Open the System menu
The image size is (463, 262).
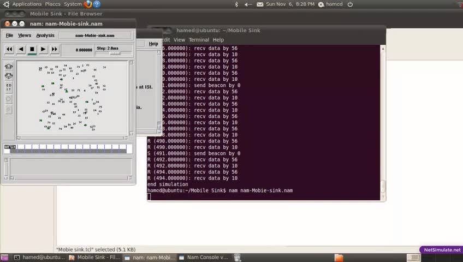73,4
